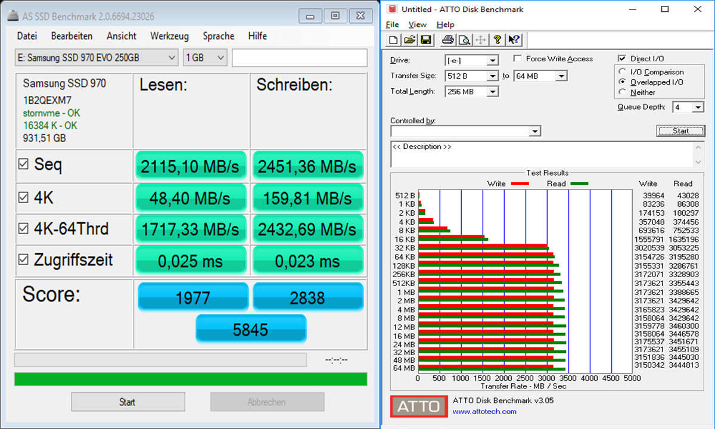Click the green progress bar in AS SSD
The height and width of the screenshot is (429, 715).
click(x=191, y=379)
